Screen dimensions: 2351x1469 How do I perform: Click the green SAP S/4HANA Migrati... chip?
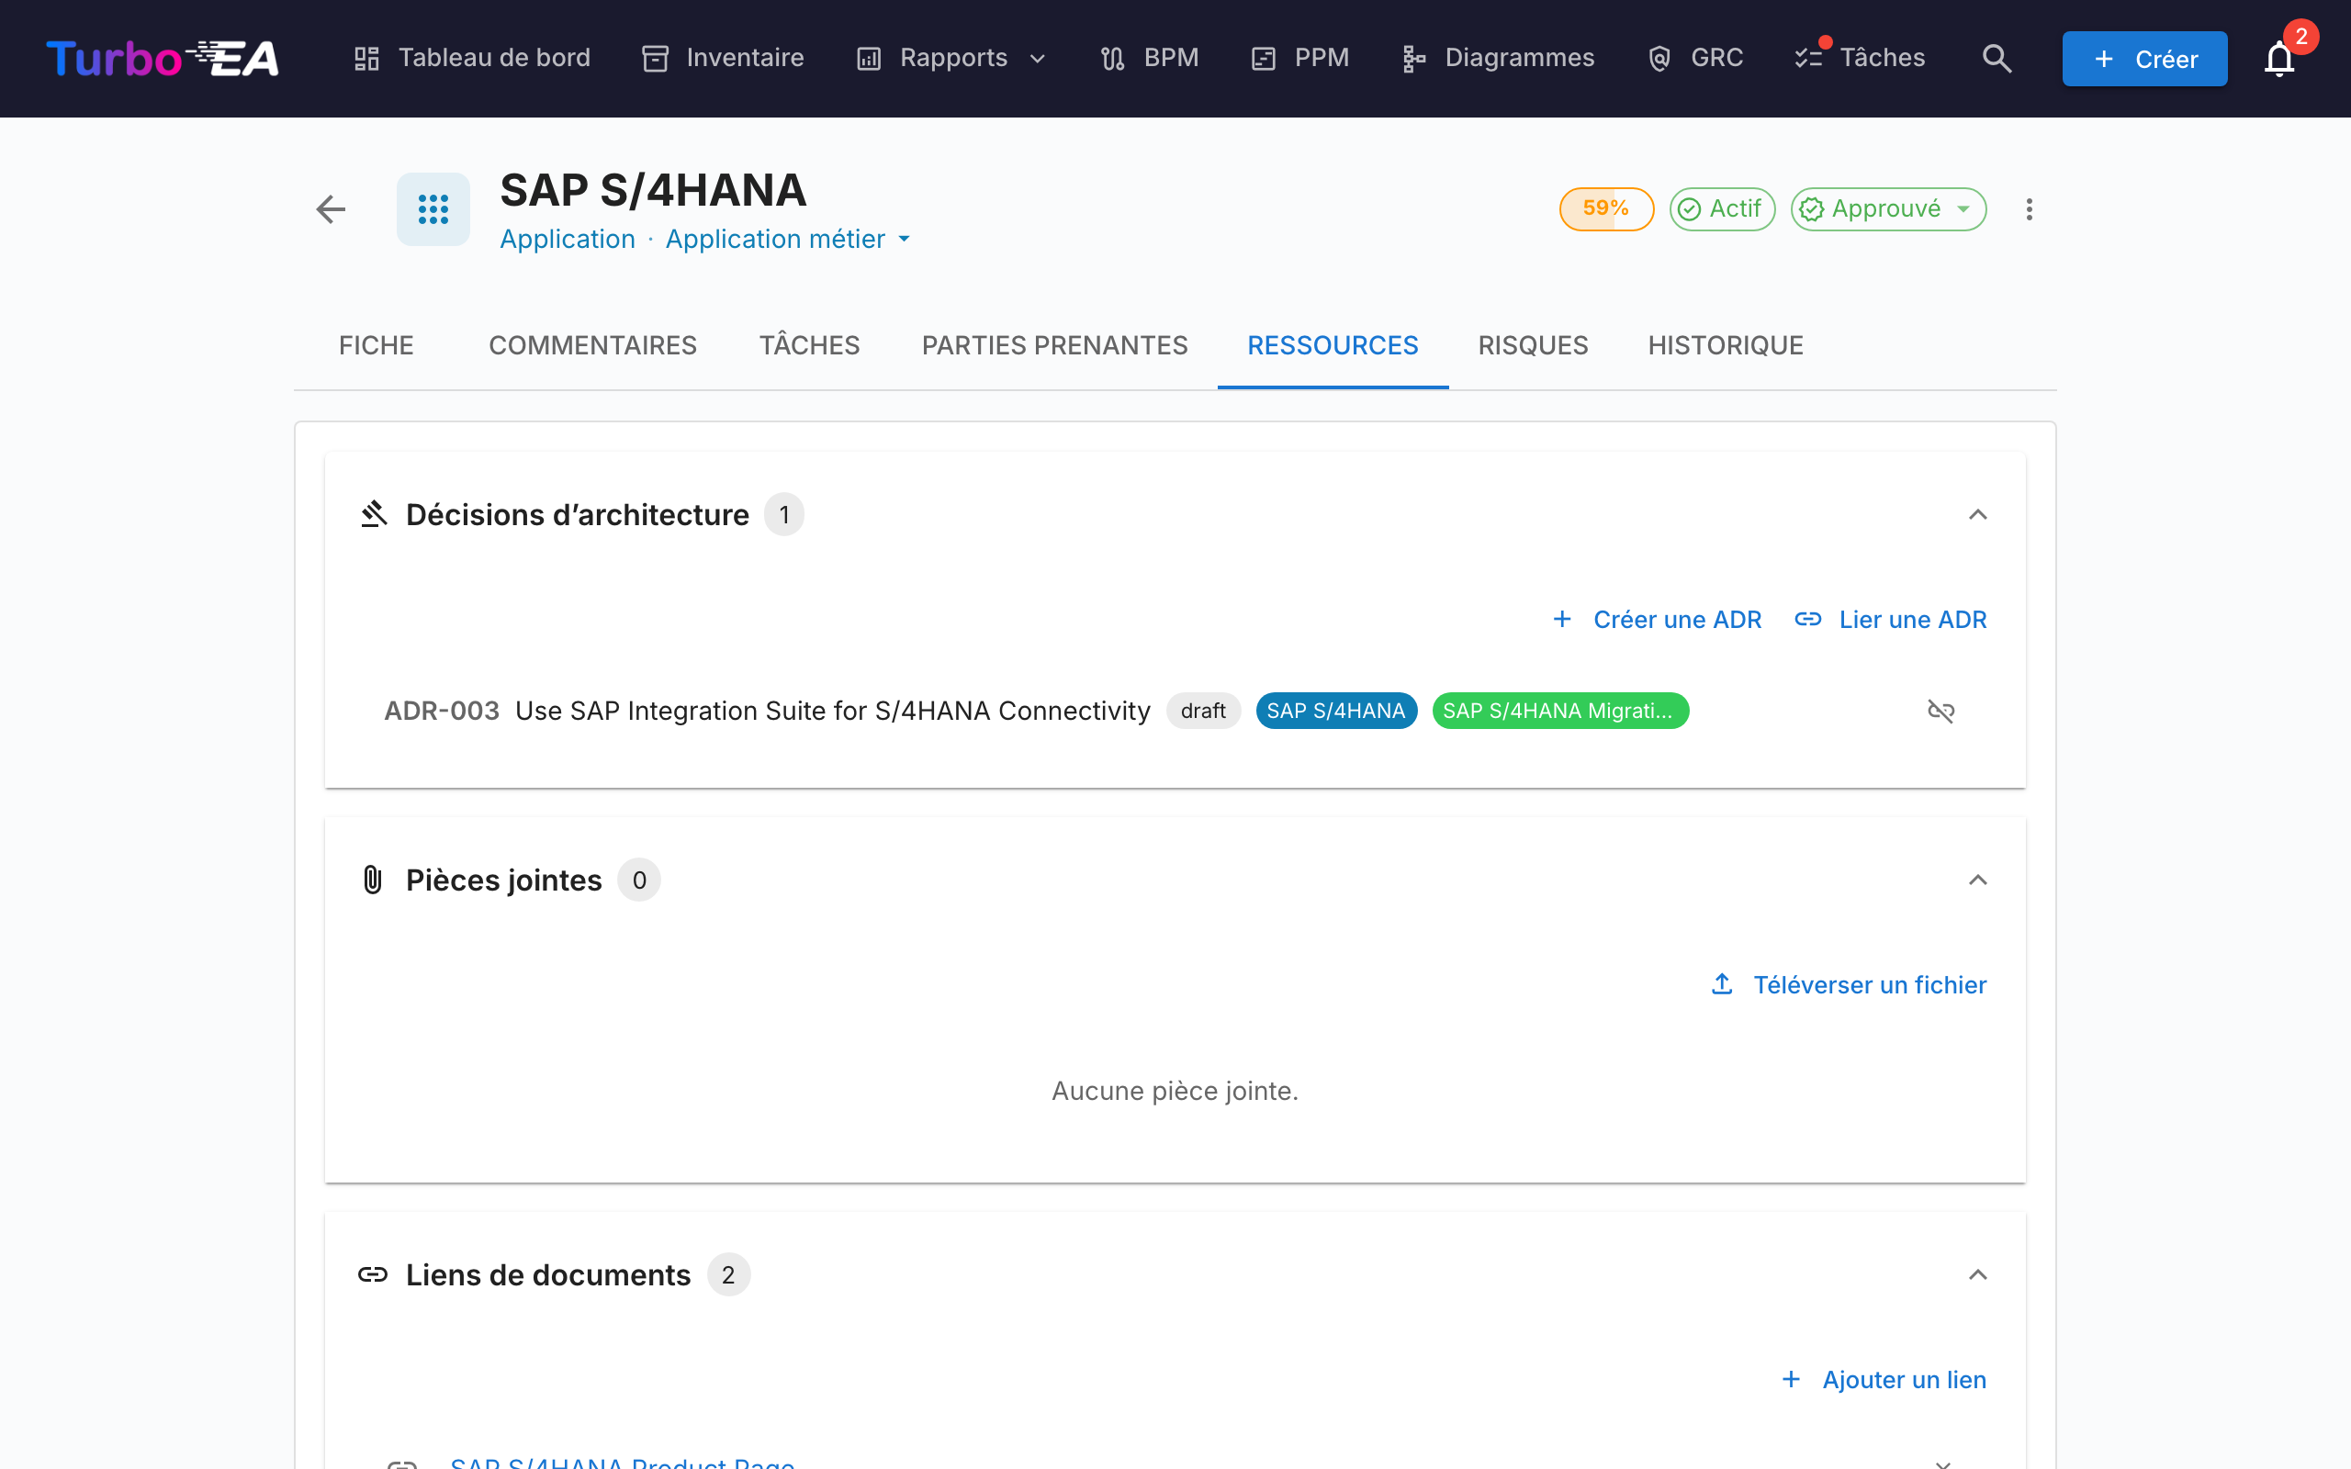[1560, 712]
